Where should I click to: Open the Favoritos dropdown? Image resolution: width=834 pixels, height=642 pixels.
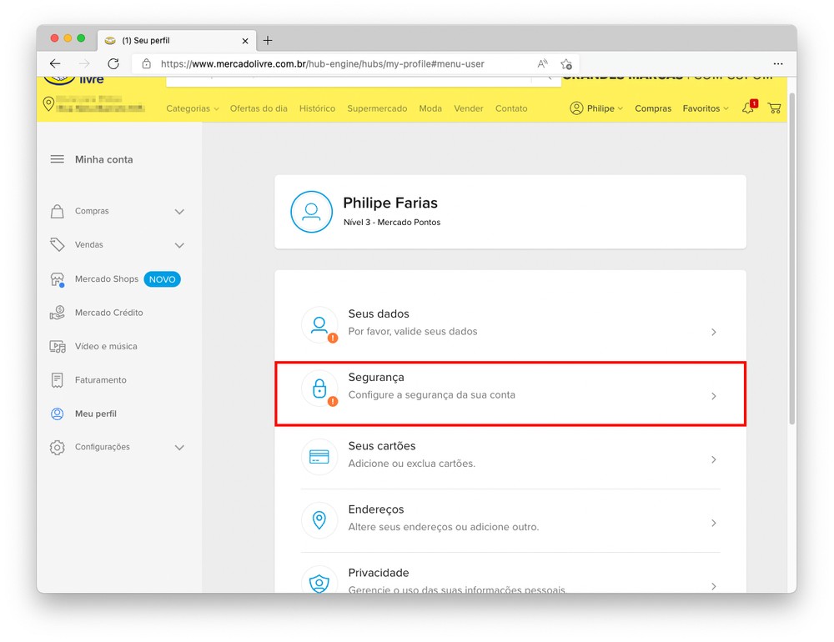point(705,108)
